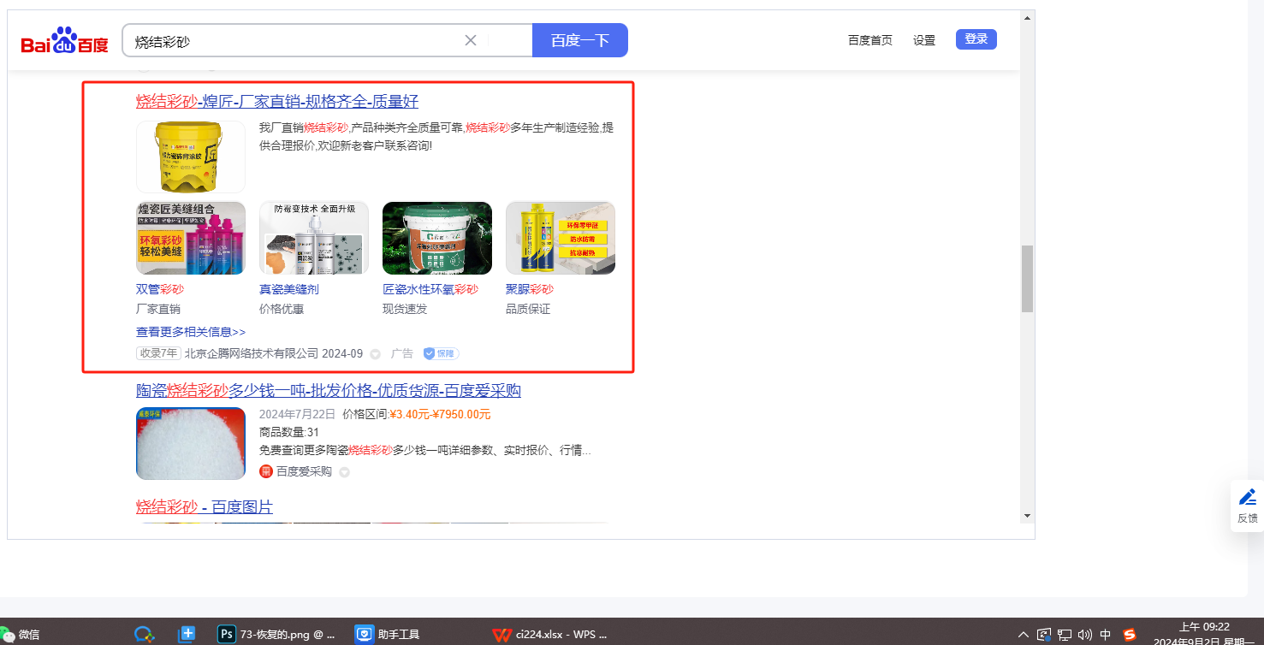This screenshot has height=645, width=1264.
Task: Open the 真瓷美缝剂 link
Action: coord(289,289)
